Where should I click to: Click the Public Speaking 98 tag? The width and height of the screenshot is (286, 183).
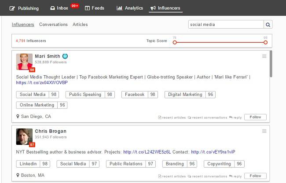click(x=90, y=95)
